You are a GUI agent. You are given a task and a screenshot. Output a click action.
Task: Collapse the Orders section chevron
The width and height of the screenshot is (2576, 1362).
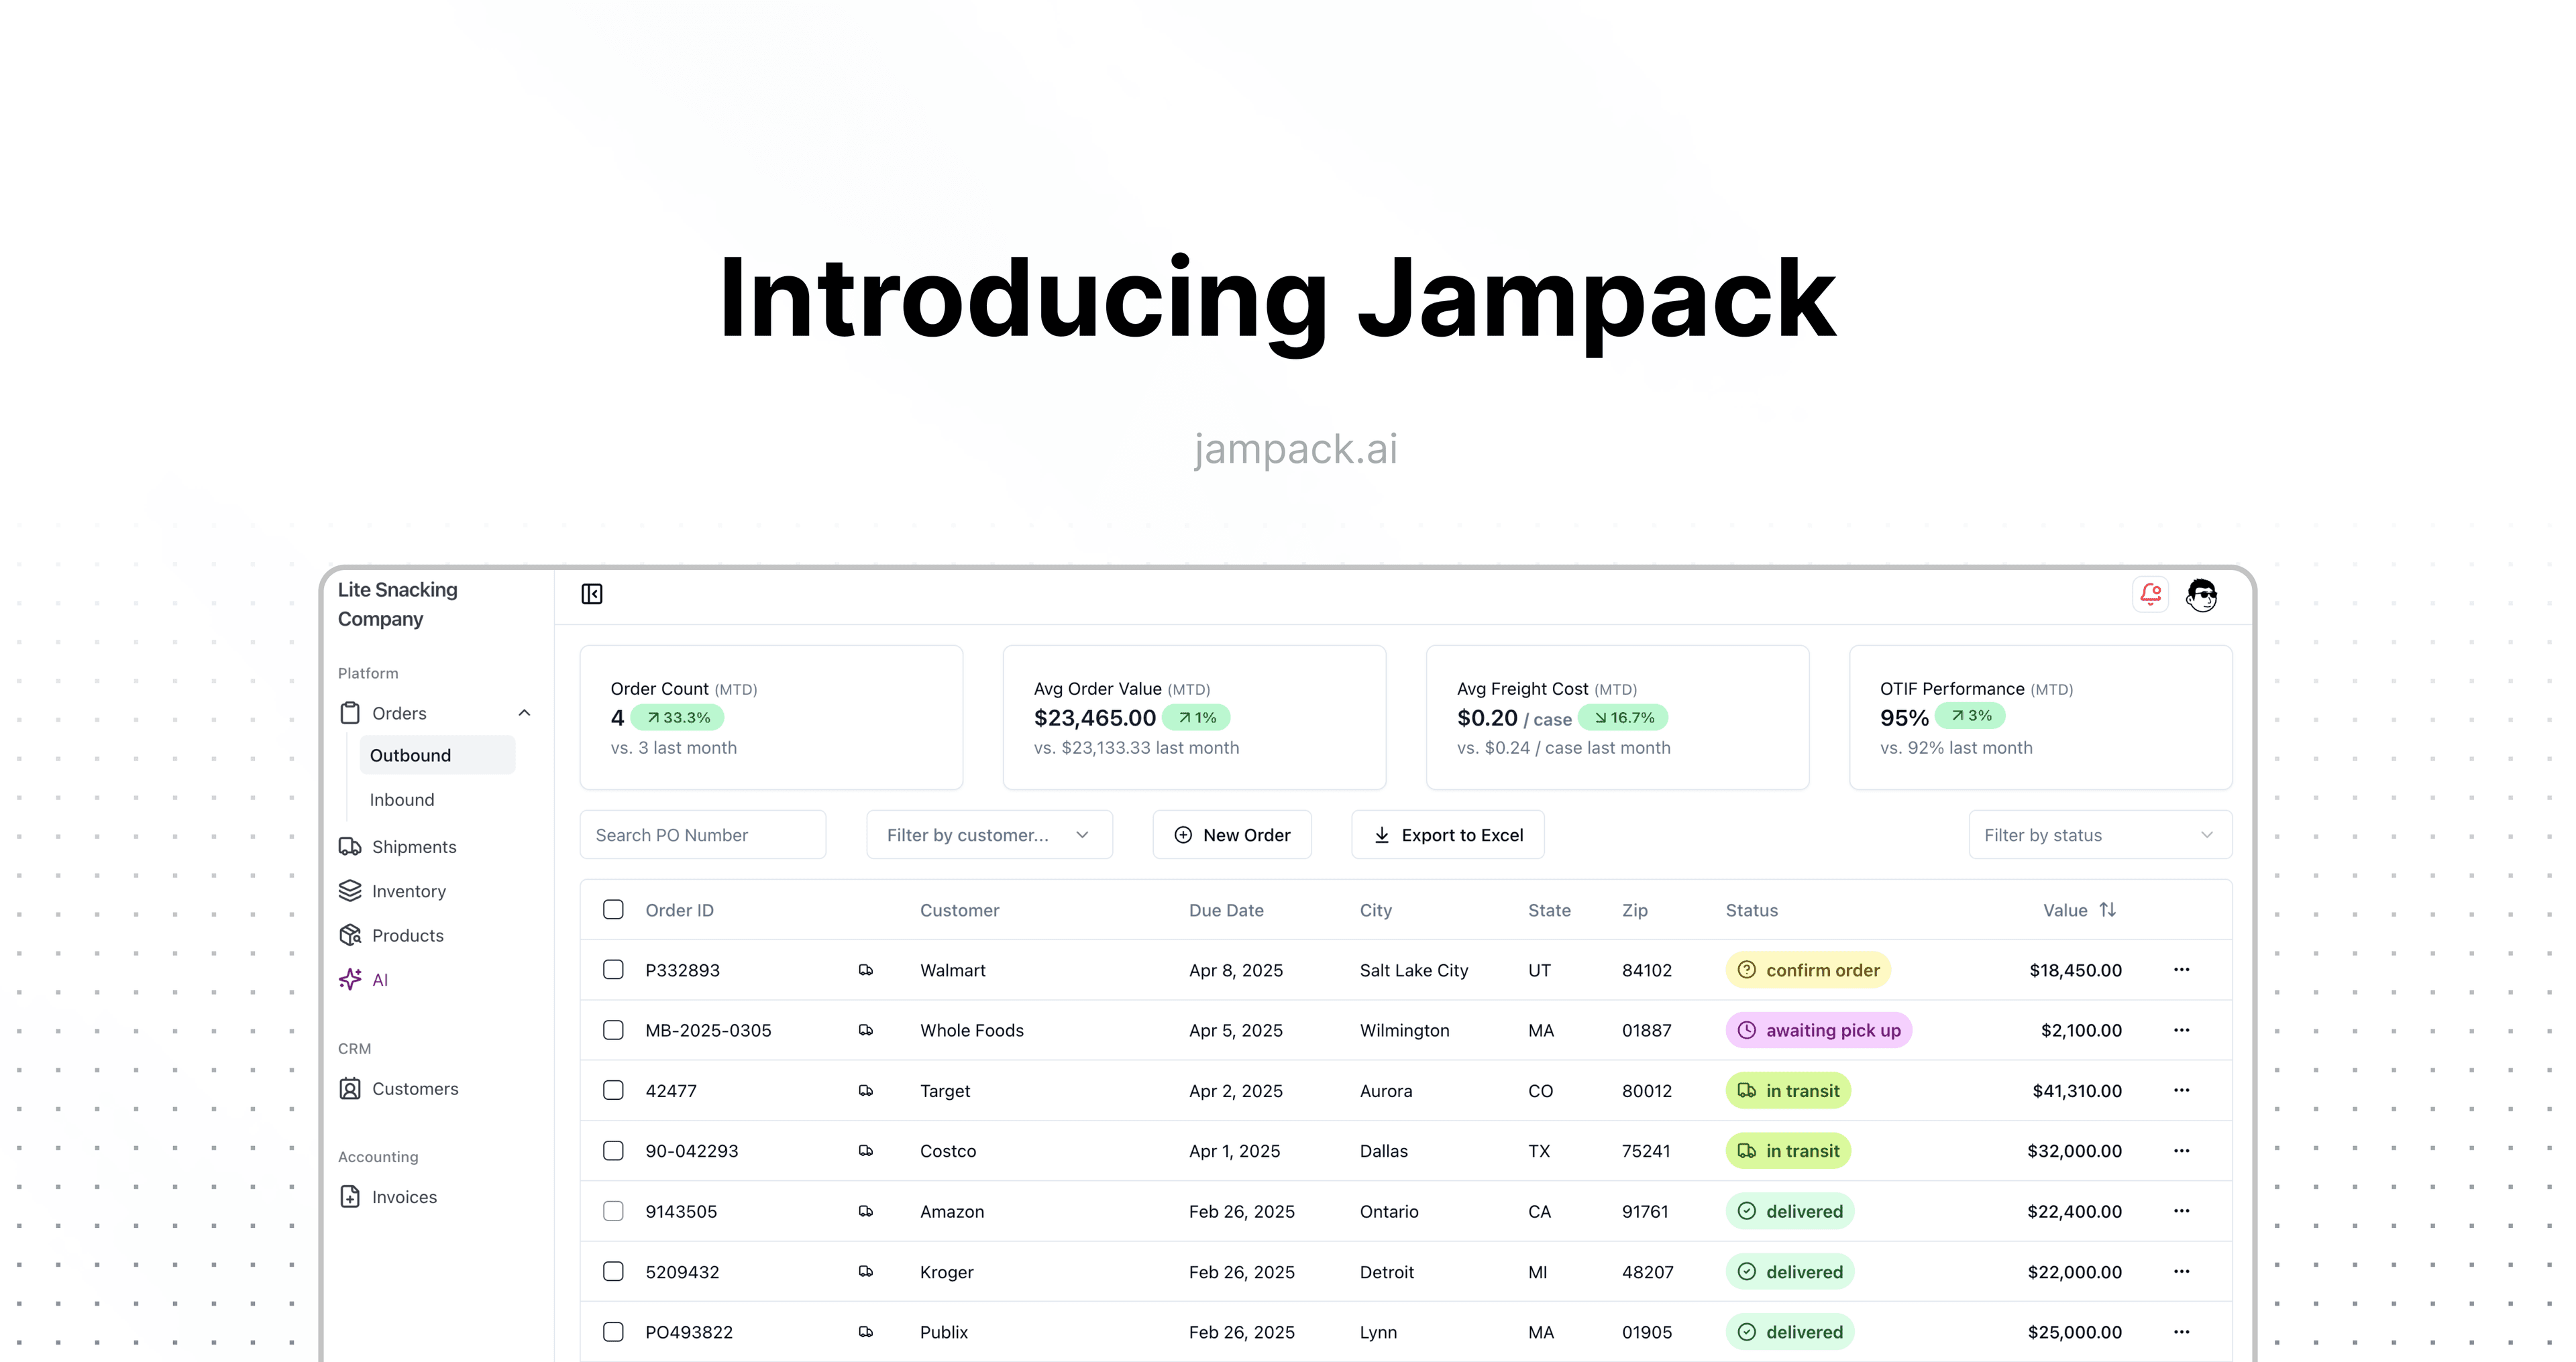525,712
